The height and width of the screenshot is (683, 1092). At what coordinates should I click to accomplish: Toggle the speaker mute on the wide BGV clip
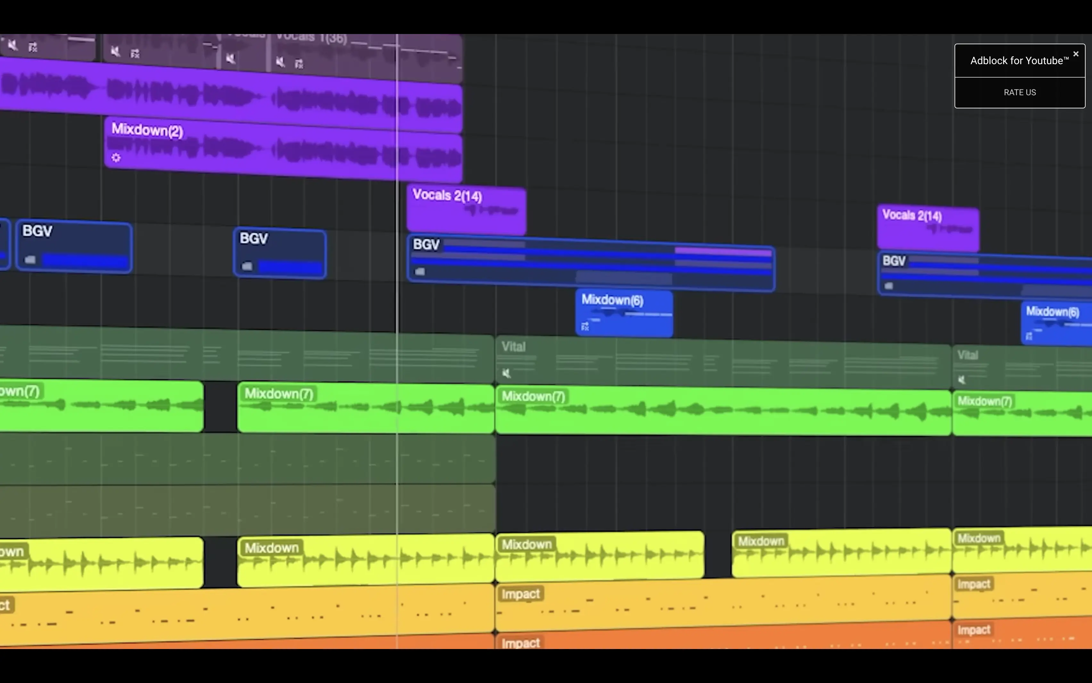(x=420, y=272)
